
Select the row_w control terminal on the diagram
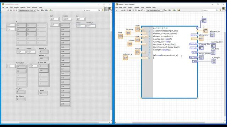coord(137,53)
